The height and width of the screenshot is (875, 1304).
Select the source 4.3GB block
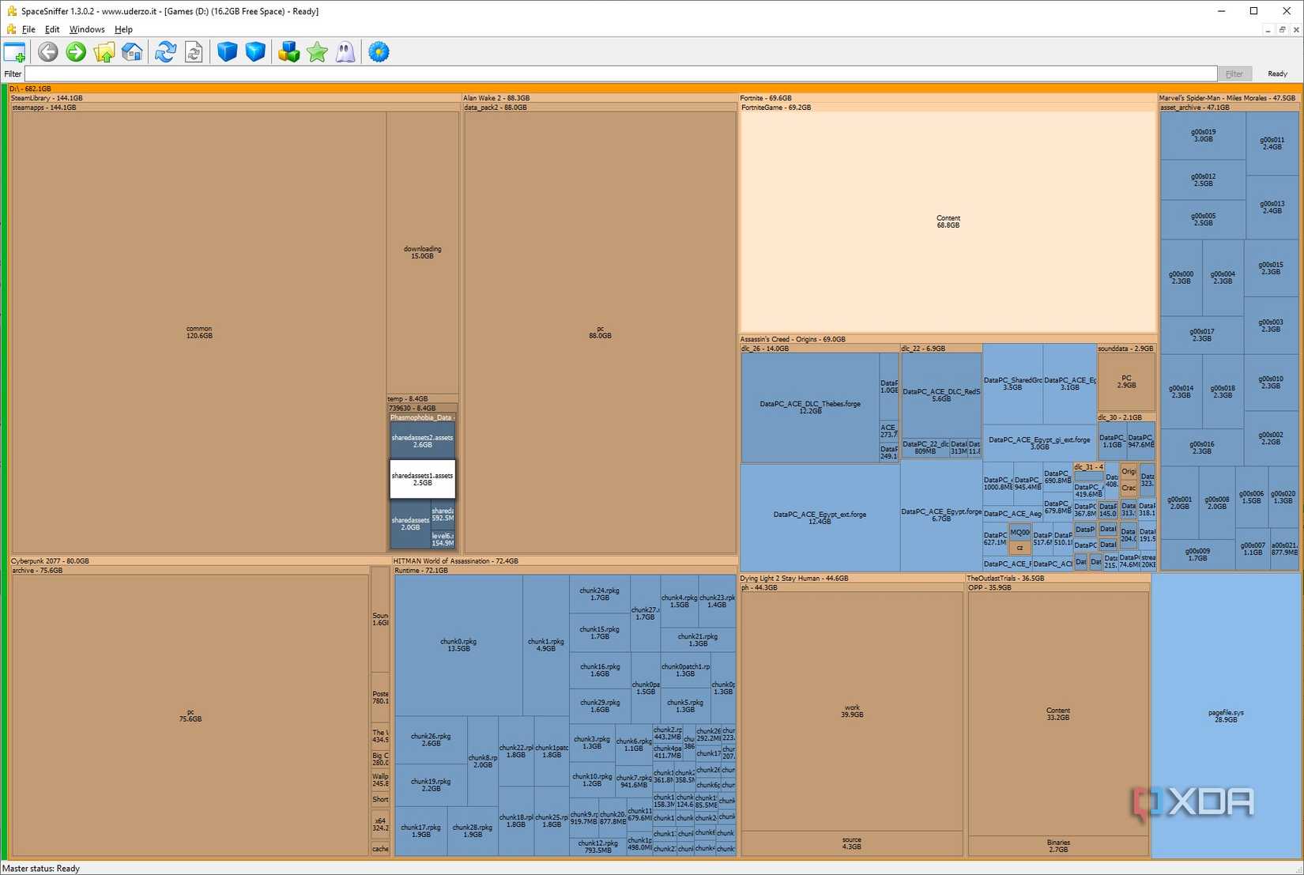[x=852, y=843]
